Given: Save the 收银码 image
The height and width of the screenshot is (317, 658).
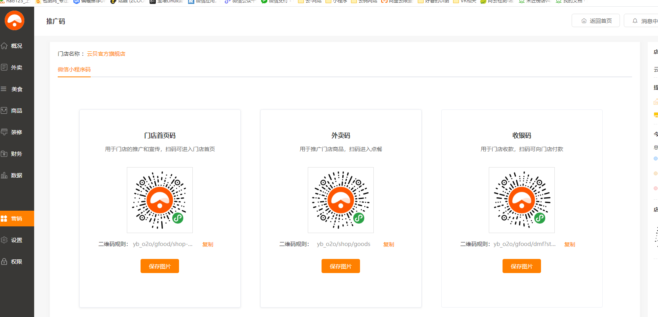Looking at the screenshot, I should (x=522, y=266).
